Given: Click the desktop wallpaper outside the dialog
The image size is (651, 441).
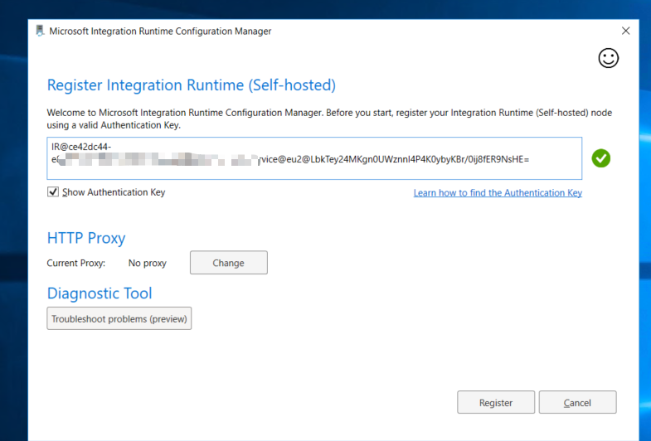Looking at the screenshot, I should click(13, 249).
